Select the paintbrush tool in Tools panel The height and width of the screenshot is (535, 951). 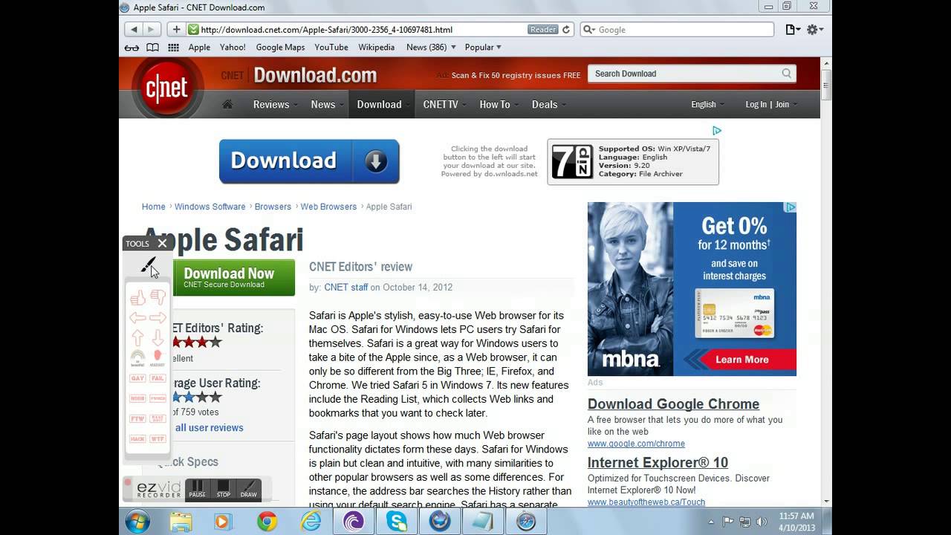coord(148,265)
